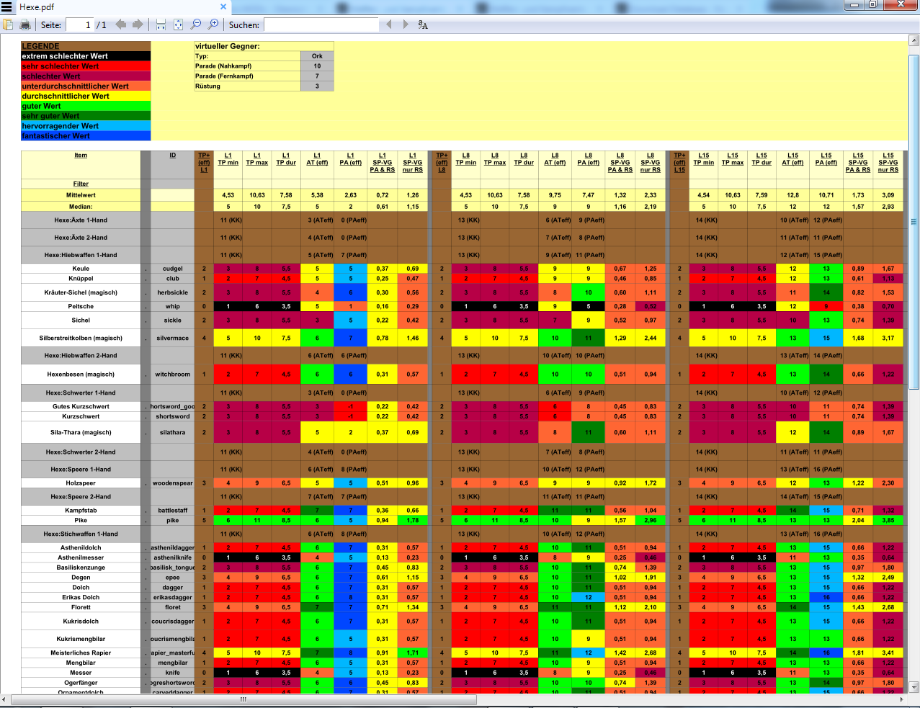
Task: Click the vertical scrollbar up arrow
Action: (914, 40)
